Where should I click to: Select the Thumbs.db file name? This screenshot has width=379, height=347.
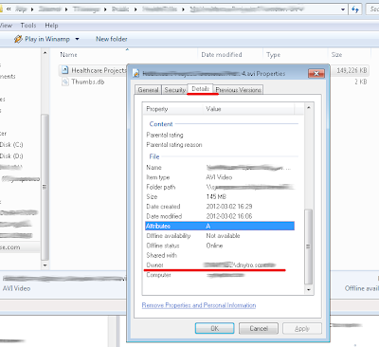(88, 82)
